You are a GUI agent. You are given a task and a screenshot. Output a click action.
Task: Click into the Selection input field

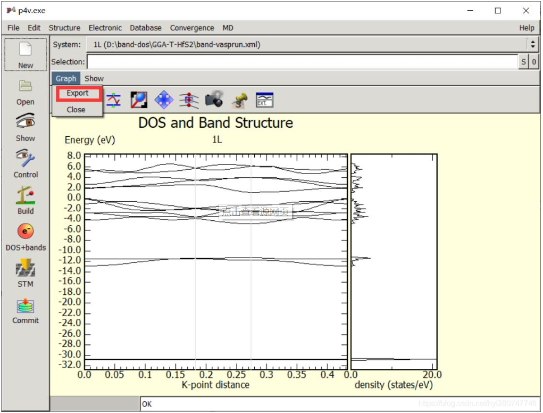pos(302,62)
